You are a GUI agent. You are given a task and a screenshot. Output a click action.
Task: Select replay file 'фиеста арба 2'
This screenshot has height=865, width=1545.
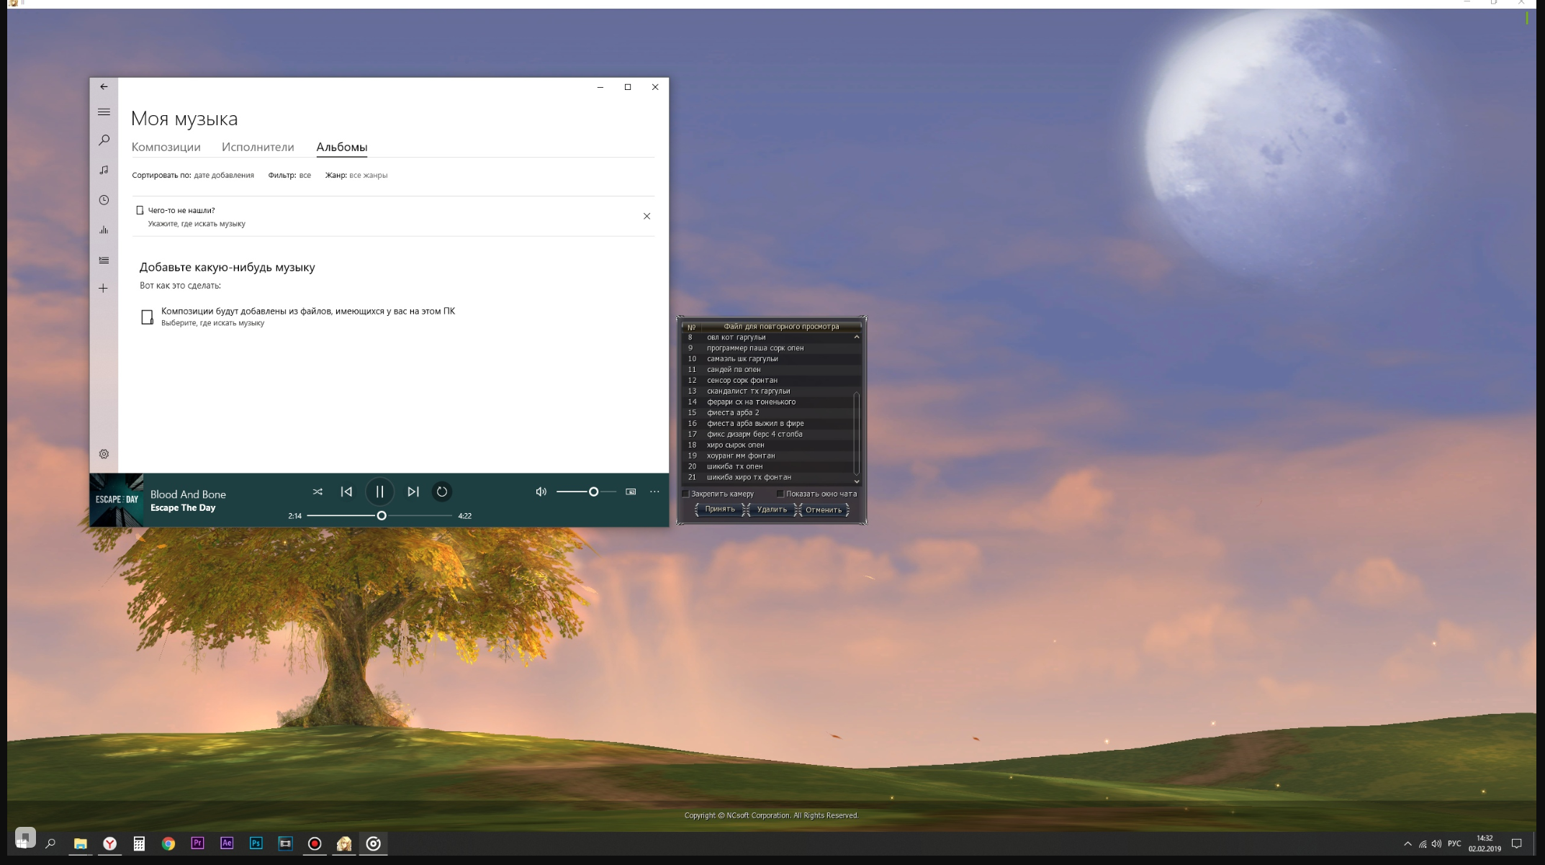[733, 412]
